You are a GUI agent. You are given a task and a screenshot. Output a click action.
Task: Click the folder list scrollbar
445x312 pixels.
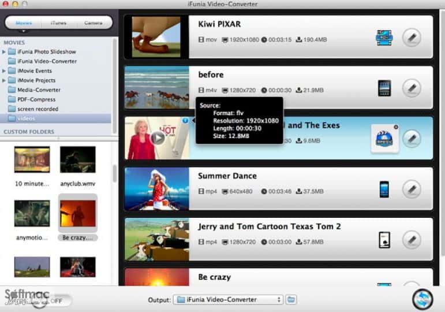(x=115, y=86)
